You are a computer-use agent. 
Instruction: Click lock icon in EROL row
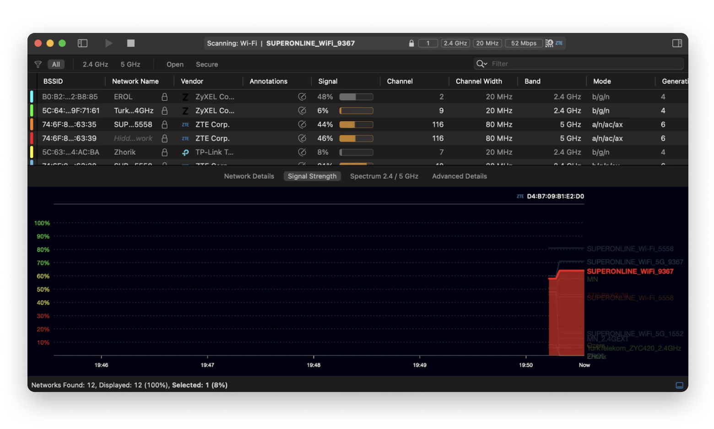pos(164,97)
